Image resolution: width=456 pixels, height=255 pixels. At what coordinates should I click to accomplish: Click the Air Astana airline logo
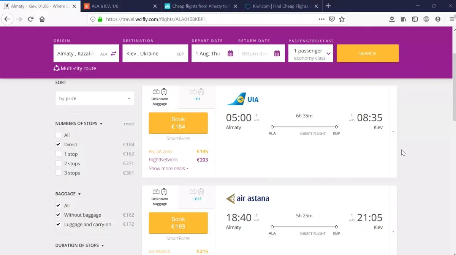(247, 198)
